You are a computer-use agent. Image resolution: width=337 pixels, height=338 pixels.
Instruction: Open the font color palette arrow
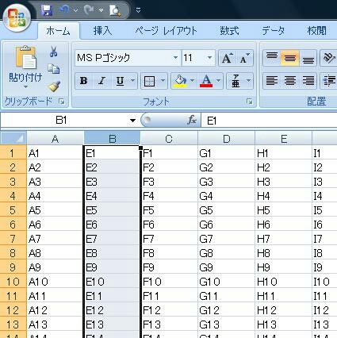[x=218, y=81]
